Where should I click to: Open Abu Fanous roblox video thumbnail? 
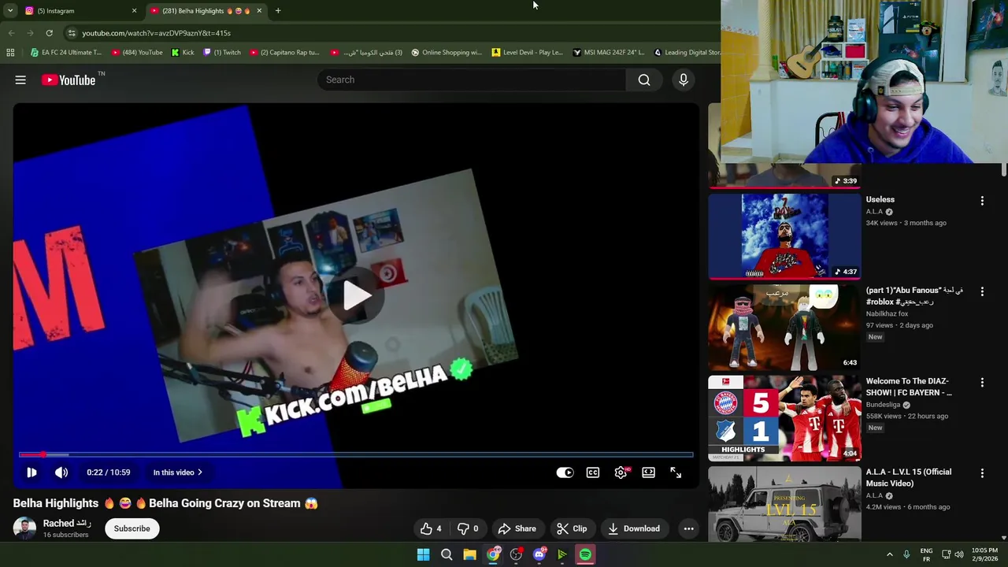[784, 327]
